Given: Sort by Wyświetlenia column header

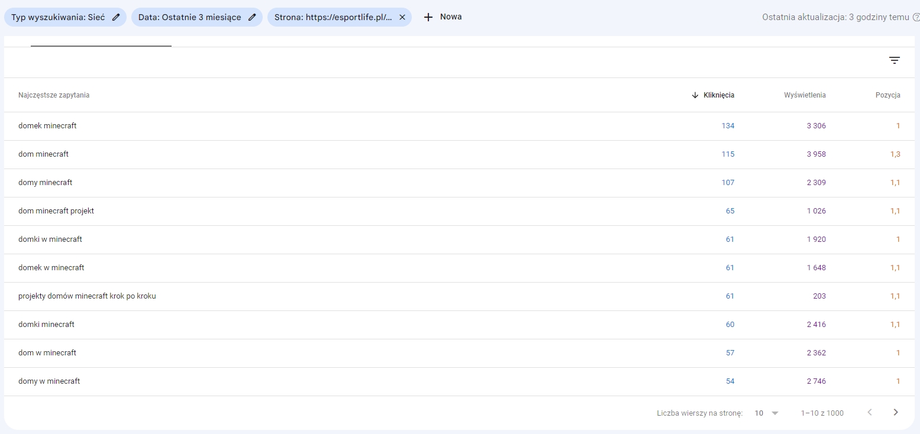Looking at the screenshot, I should [x=805, y=95].
